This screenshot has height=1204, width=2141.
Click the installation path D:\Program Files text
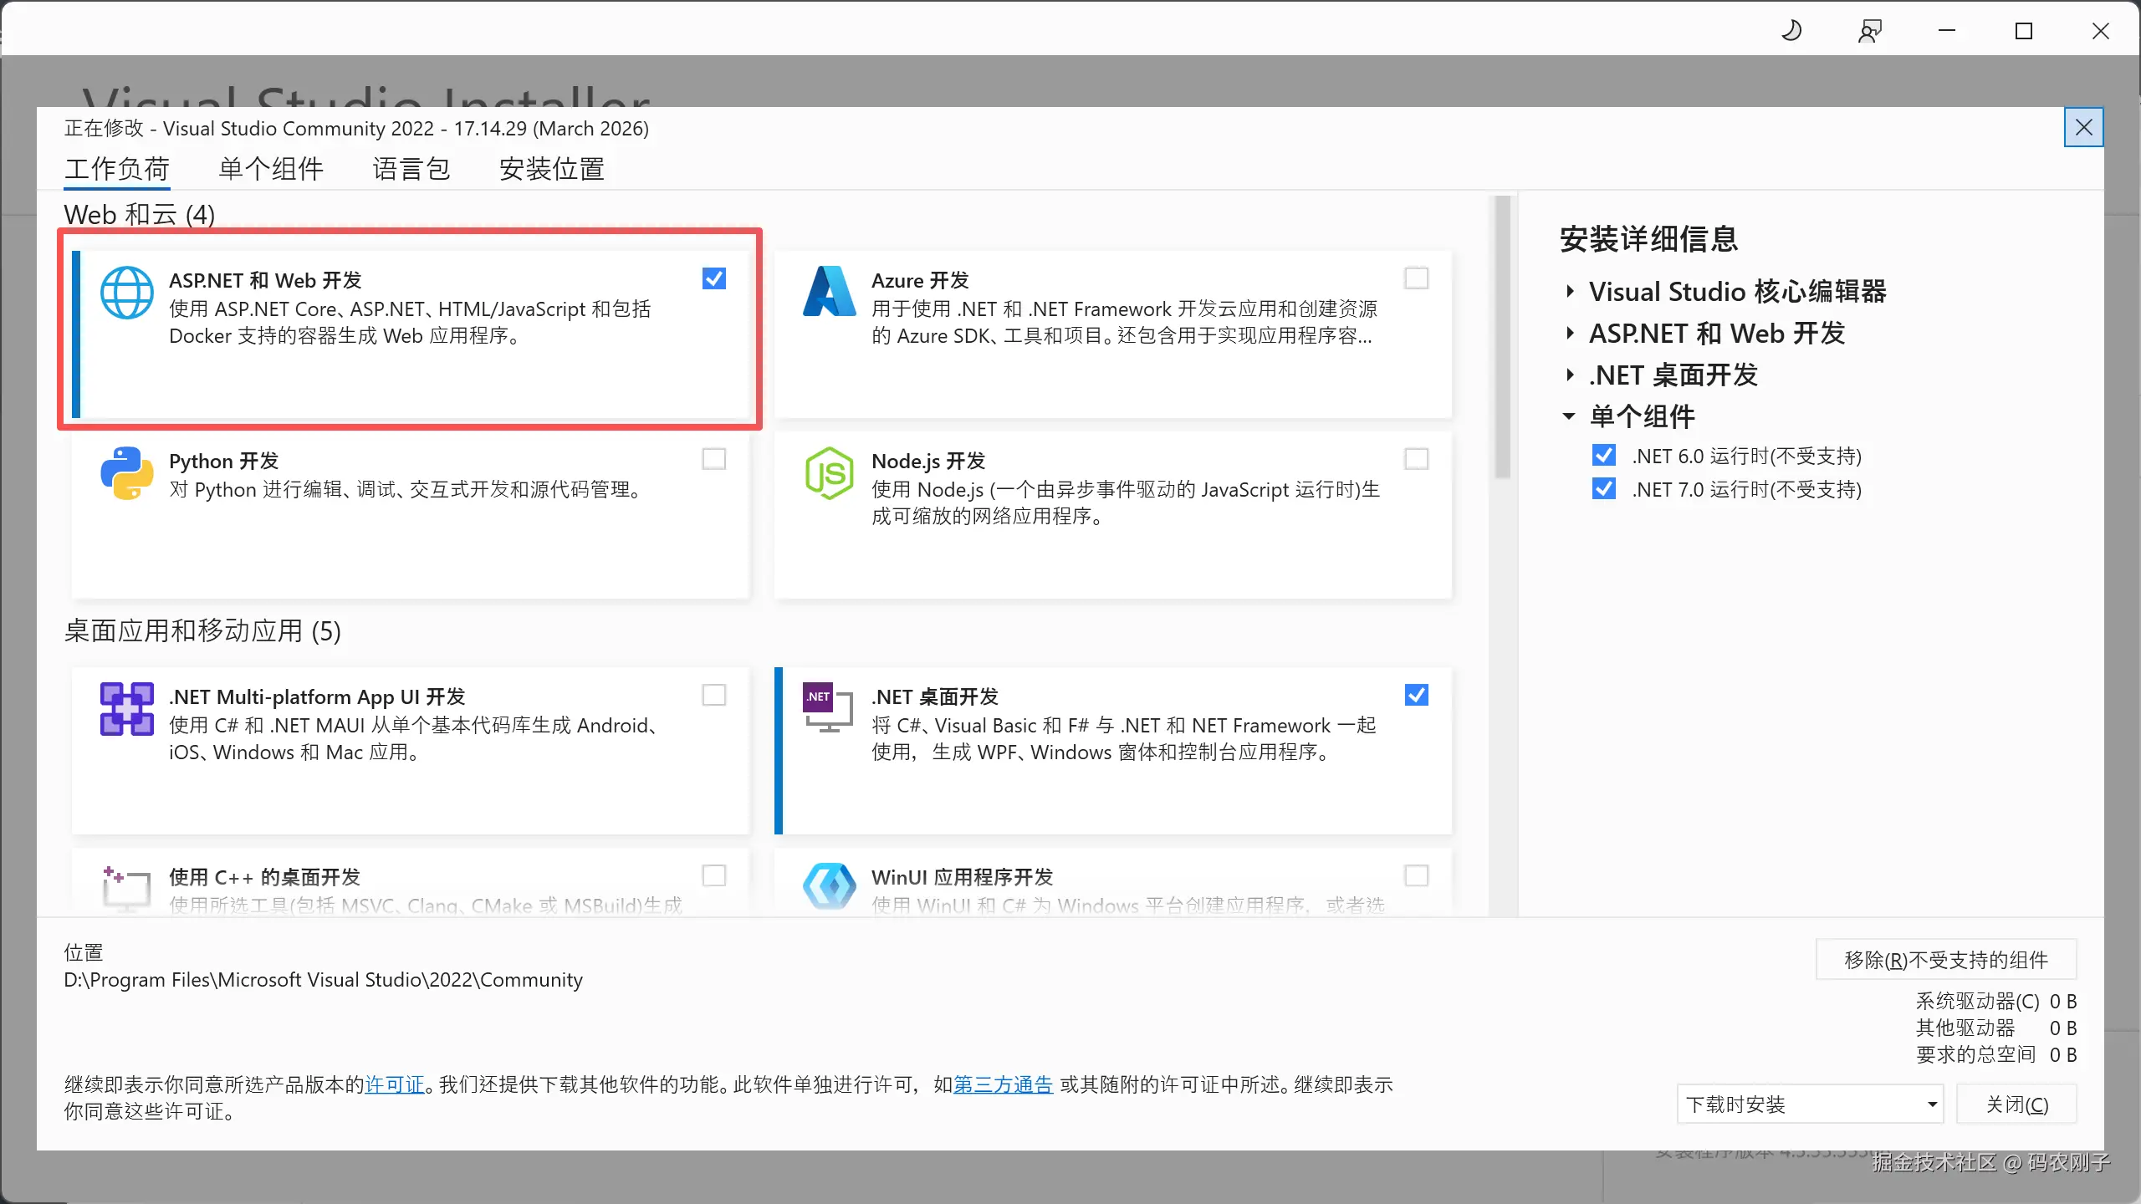click(x=323, y=980)
